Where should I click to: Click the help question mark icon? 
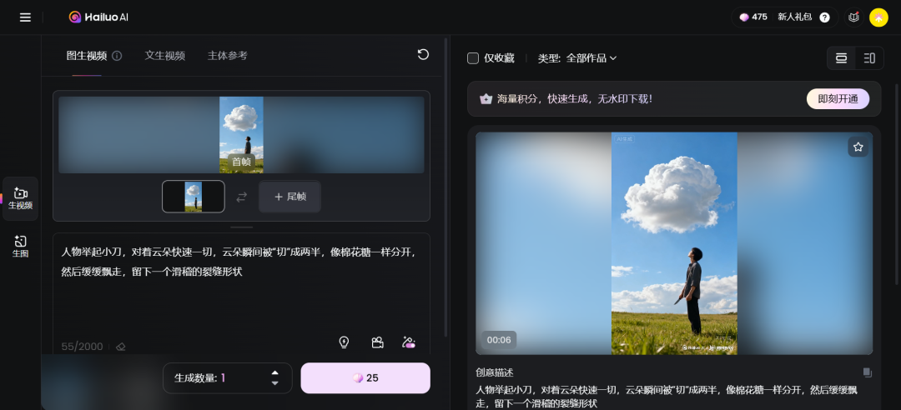tap(824, 17)
